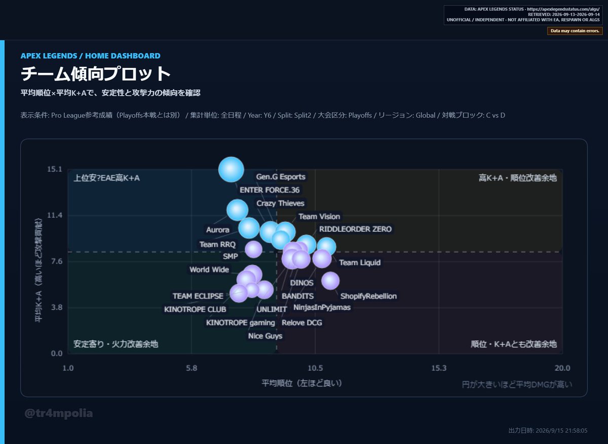The width and height of the screenshot is (608, 444).
Task: Click the 高K+A・順位改善余地 quadrant label
Action: (518, 178)
